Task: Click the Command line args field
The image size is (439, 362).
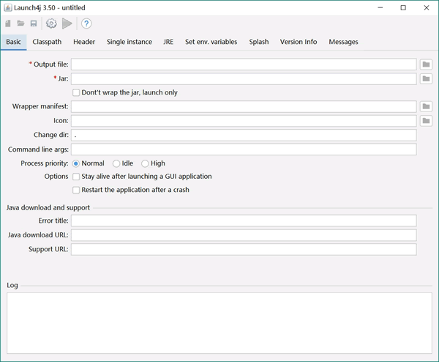Action: click(244, 149)
